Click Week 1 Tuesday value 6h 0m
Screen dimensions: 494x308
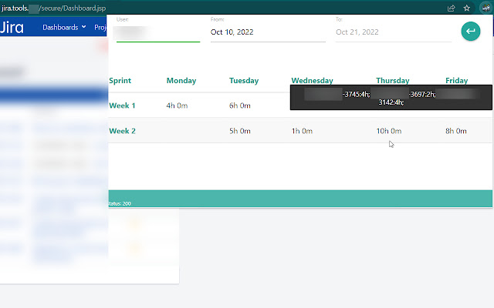point(240,105)
